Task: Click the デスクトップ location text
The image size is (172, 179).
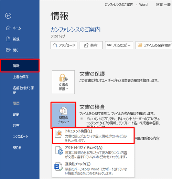Action: (58, 36)
